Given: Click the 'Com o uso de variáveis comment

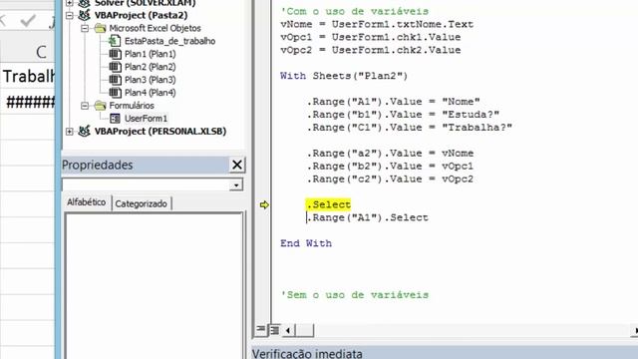Looking at the screenshot, I should tap(355, 11).
